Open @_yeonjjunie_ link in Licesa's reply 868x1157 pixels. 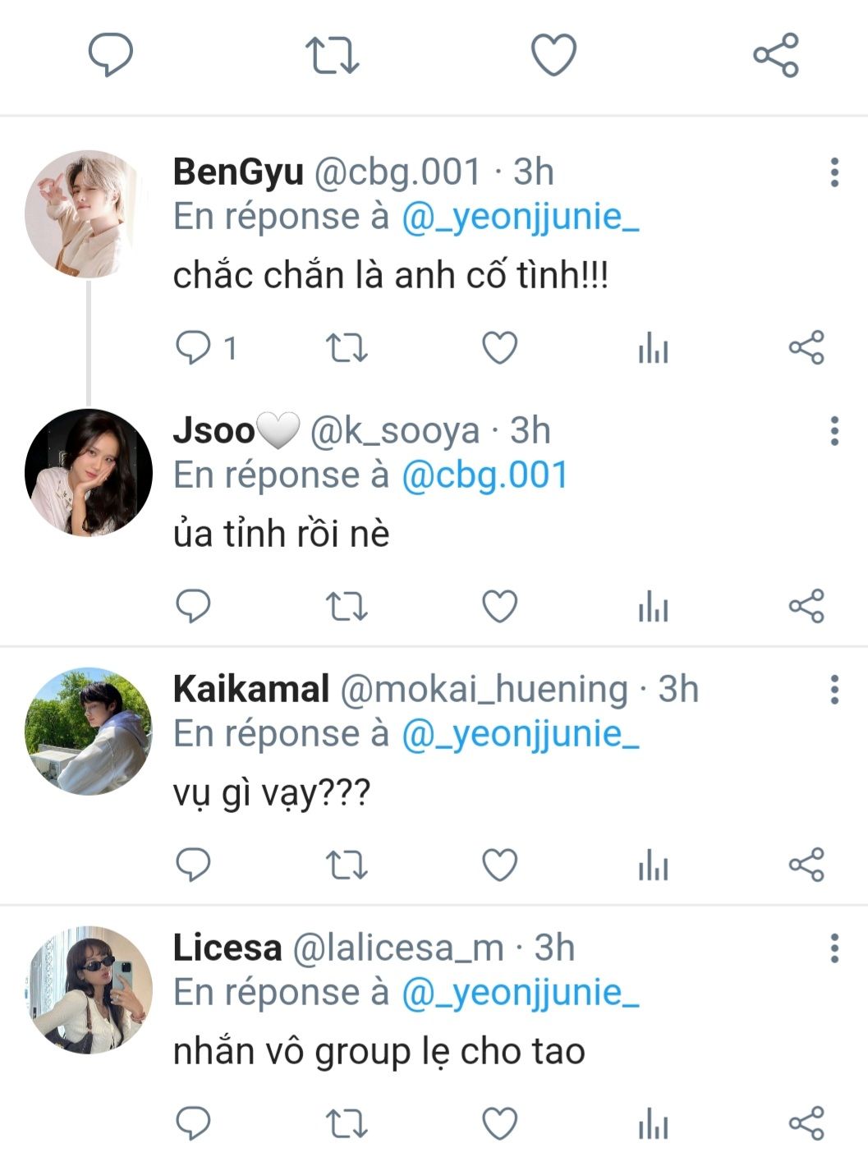tap(520, 993)
